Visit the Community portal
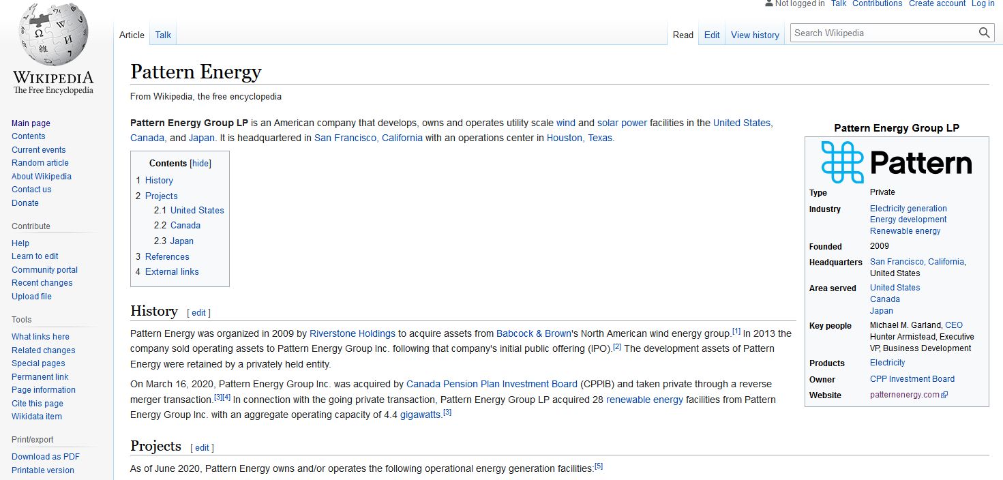 coord(44,270)
